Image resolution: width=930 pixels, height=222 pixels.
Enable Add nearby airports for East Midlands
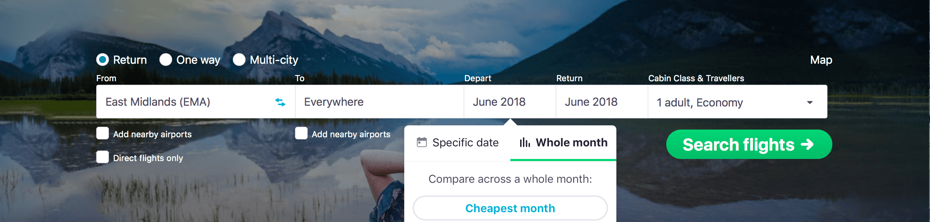[102, 133]
